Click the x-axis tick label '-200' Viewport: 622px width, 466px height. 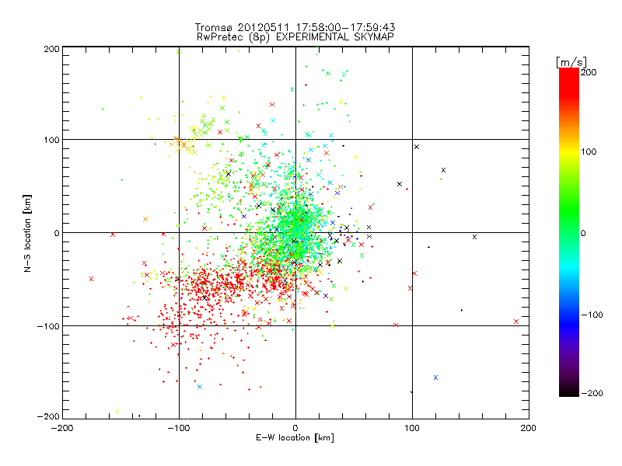(x=62, y=428)
